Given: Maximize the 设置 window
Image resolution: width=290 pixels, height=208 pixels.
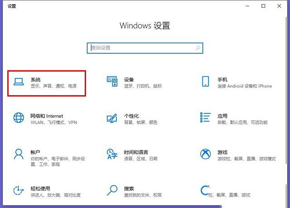Looking at the screenshot, I should point(263,6).
